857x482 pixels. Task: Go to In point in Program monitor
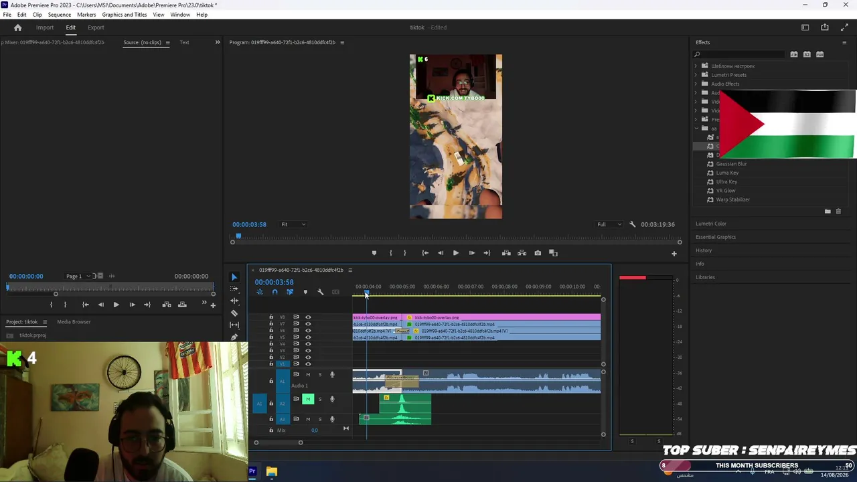pos(425,253)
